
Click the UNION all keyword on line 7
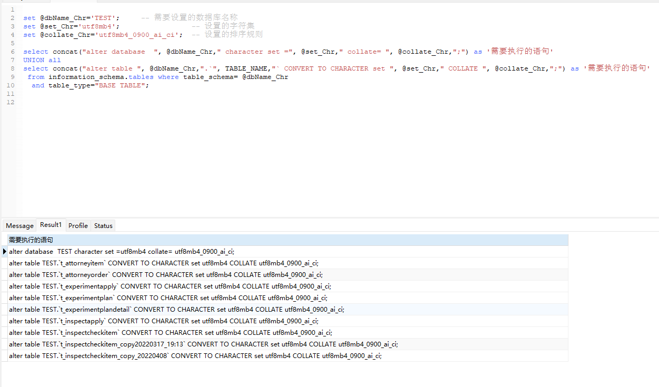[x=42, y=60]
